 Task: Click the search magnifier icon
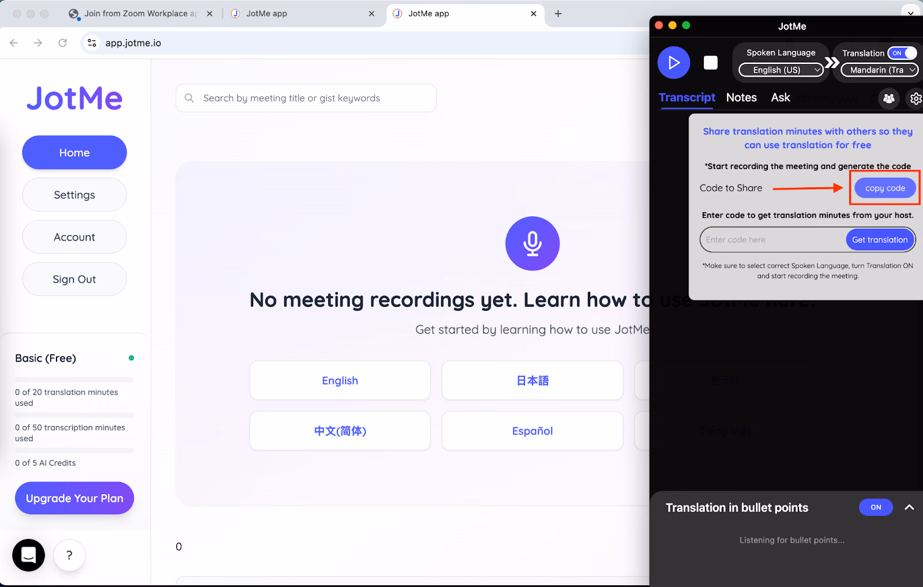click(x=189, y=98)
